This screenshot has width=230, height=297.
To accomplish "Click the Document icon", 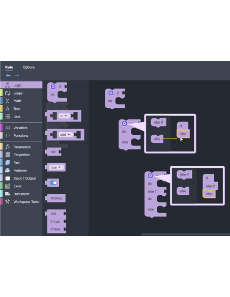I will [x=8, y=194].
